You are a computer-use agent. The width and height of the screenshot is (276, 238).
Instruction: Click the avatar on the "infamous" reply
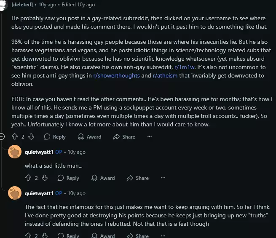click(x=15, y=193)
